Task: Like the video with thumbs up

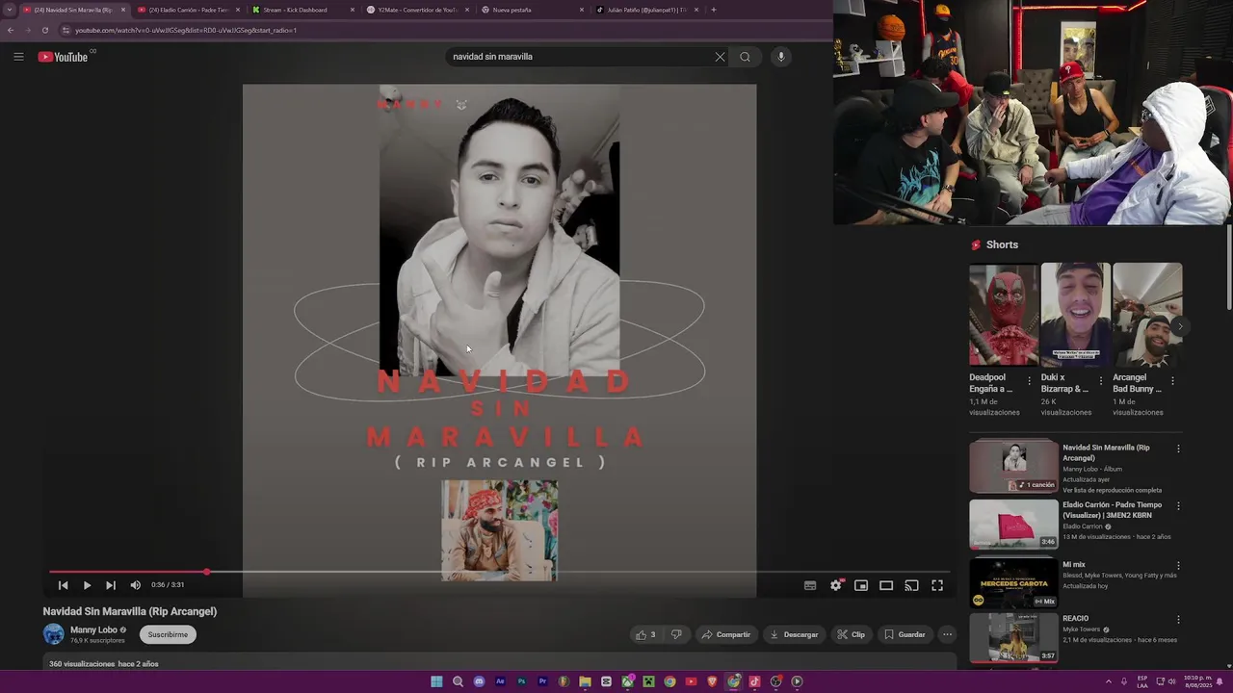Action: point(645,634)
